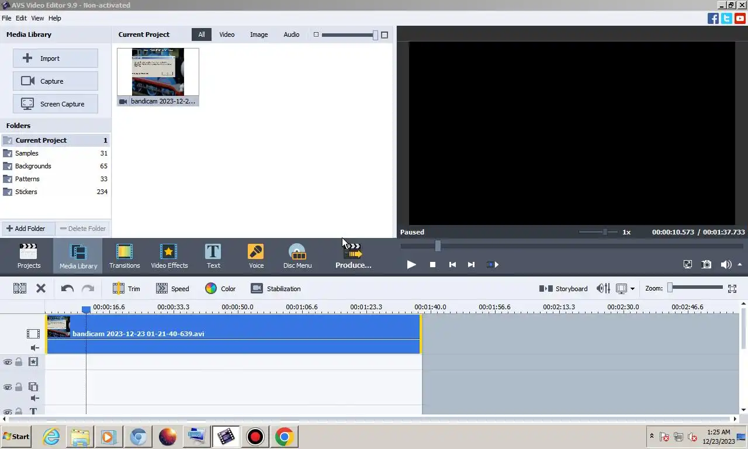Lock the video overlay track
Screen dimensions: 748x449
pos(19,387)
